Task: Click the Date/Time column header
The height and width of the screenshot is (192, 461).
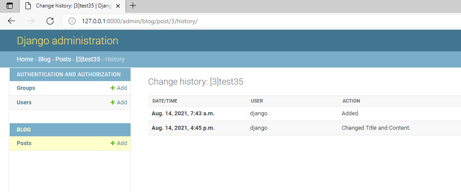Action: [165, 101]
